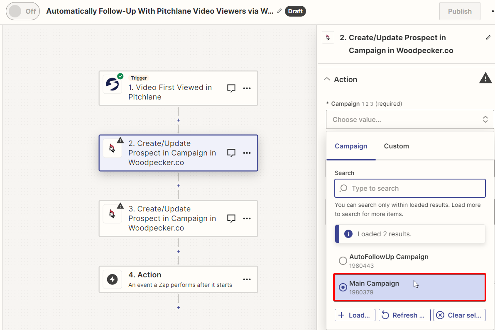This screenshot has width=495, height=330.
Task: Open more options for step 1 trigger
Action: click(247, 88)
